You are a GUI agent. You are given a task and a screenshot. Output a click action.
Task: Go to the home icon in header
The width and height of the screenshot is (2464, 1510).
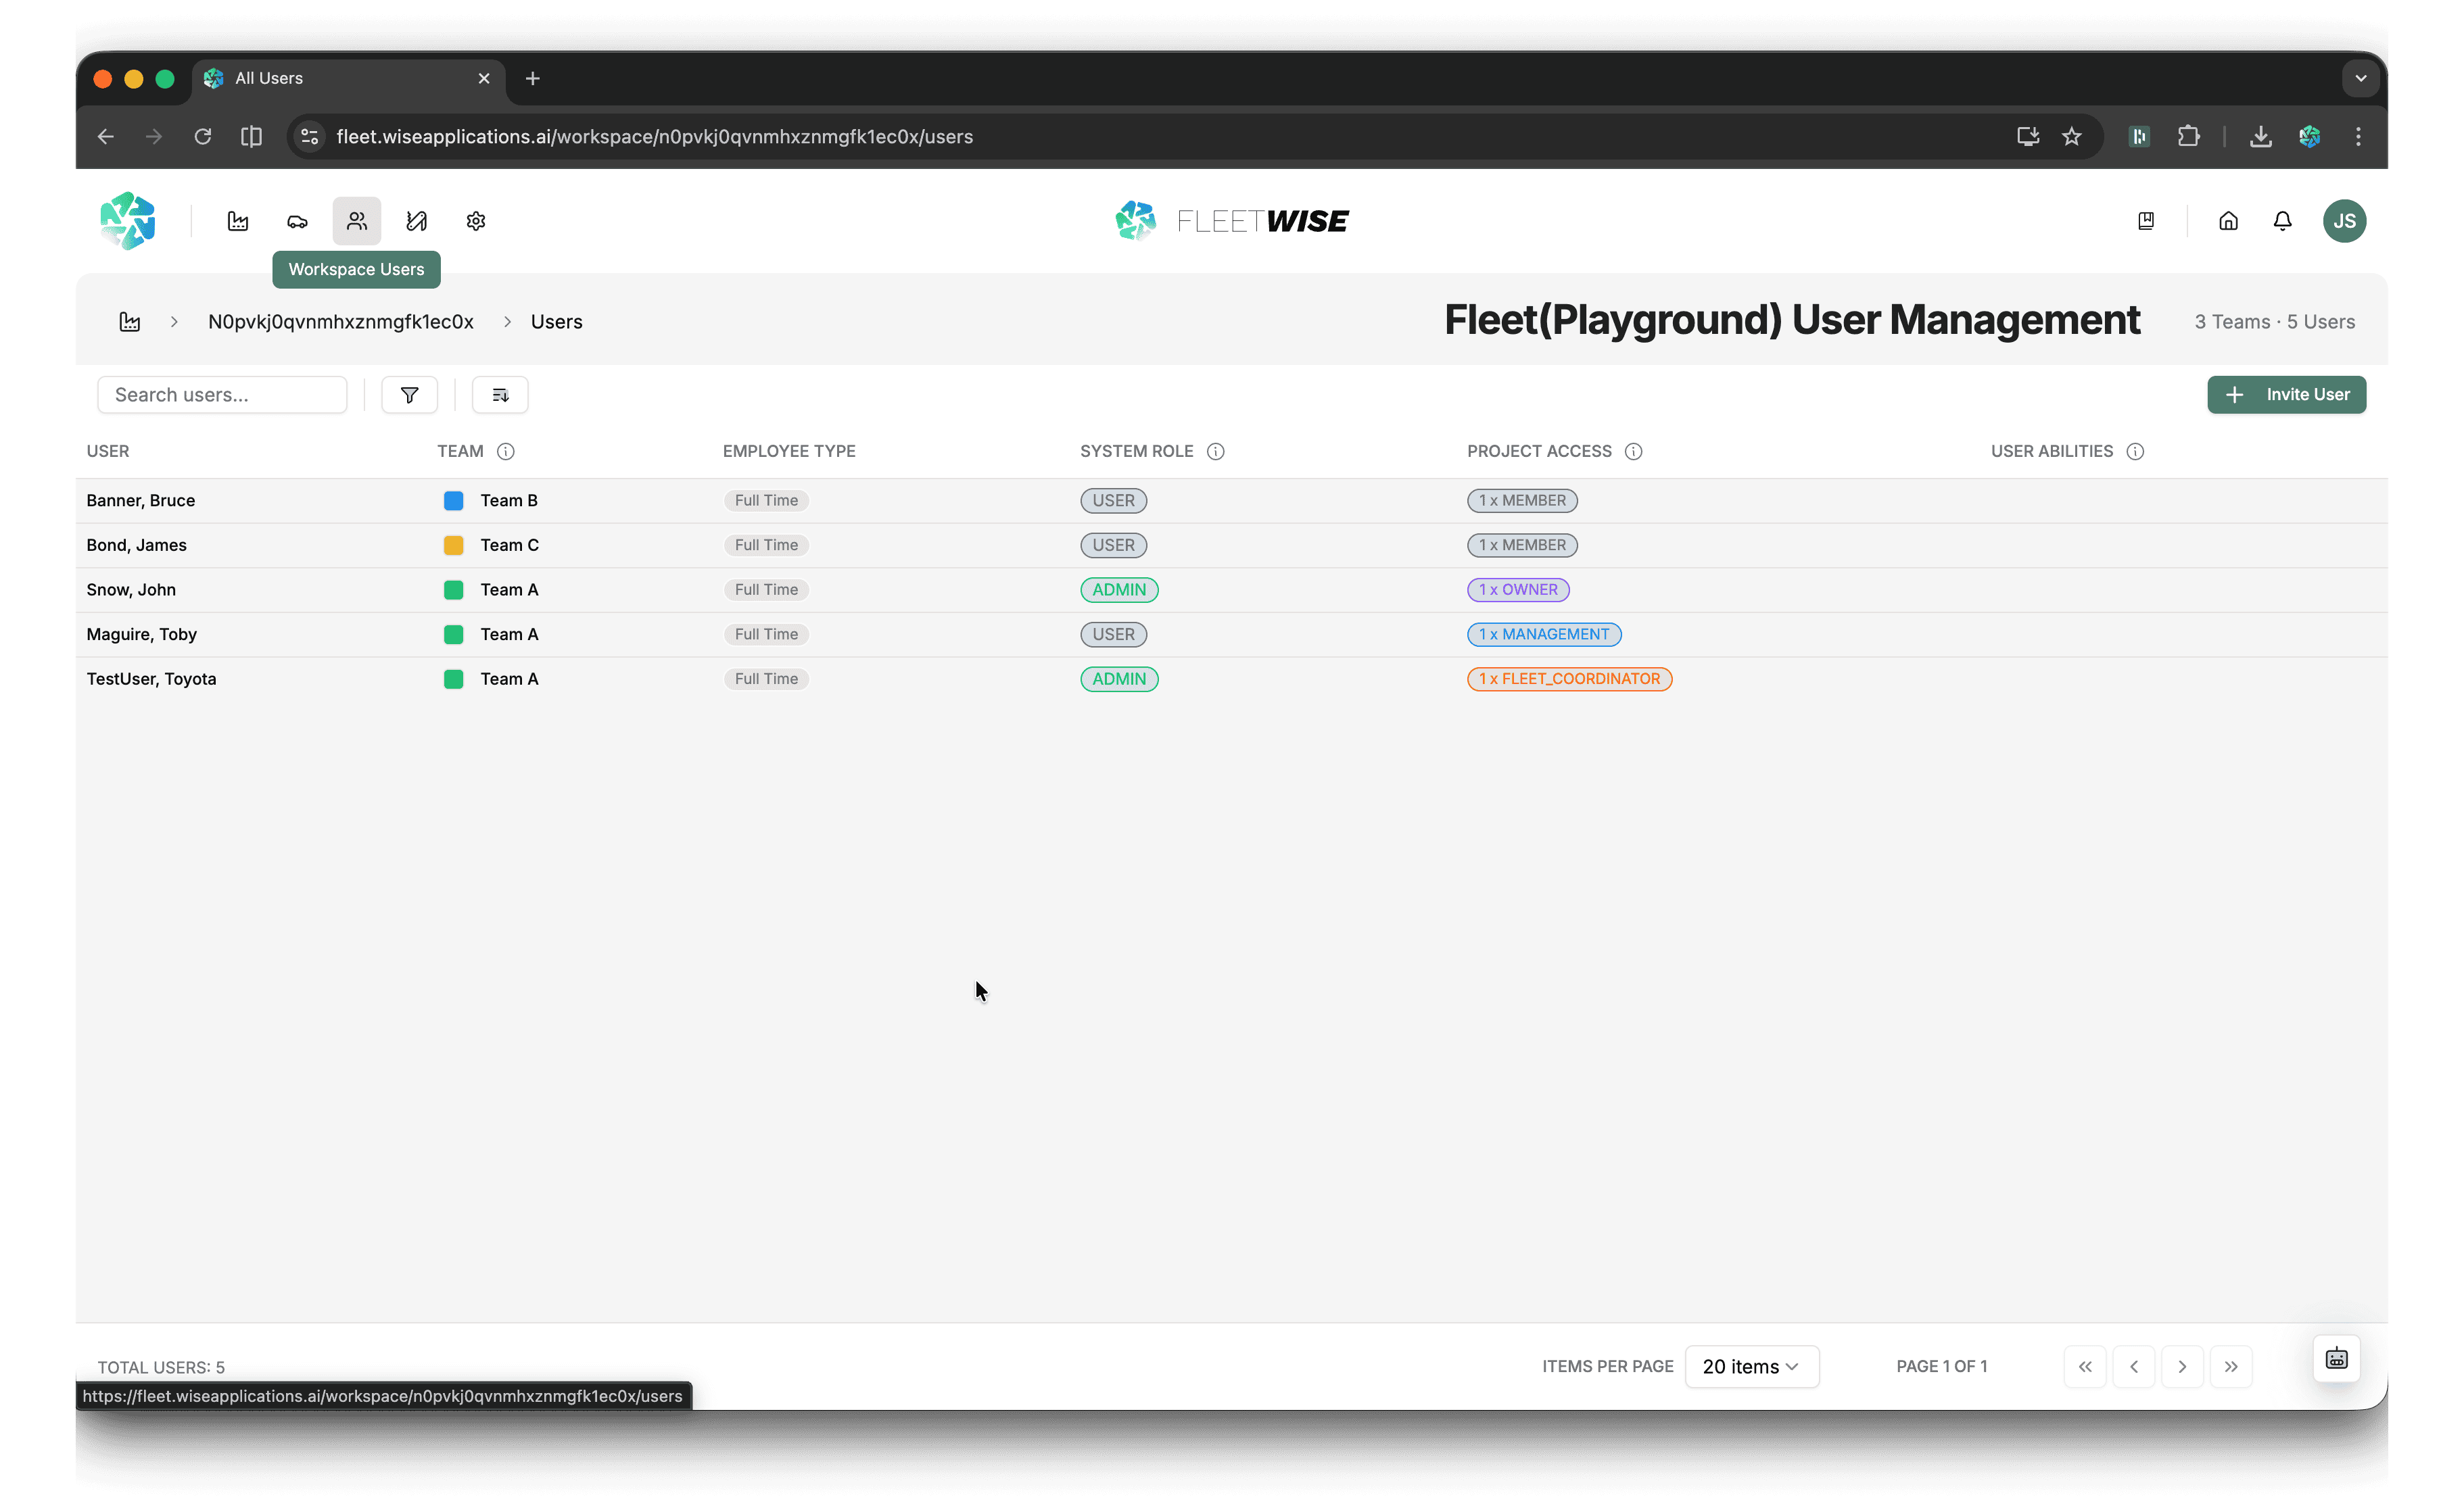2228,221
